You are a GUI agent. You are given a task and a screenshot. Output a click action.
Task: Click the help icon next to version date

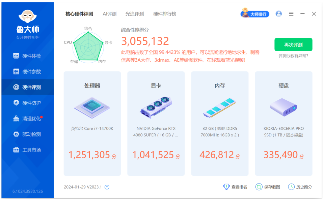click(x=107, y=187)
